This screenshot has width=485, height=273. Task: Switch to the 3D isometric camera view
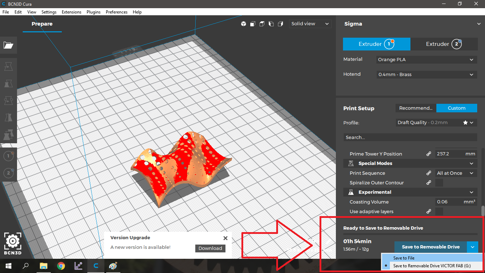point(244,24)
